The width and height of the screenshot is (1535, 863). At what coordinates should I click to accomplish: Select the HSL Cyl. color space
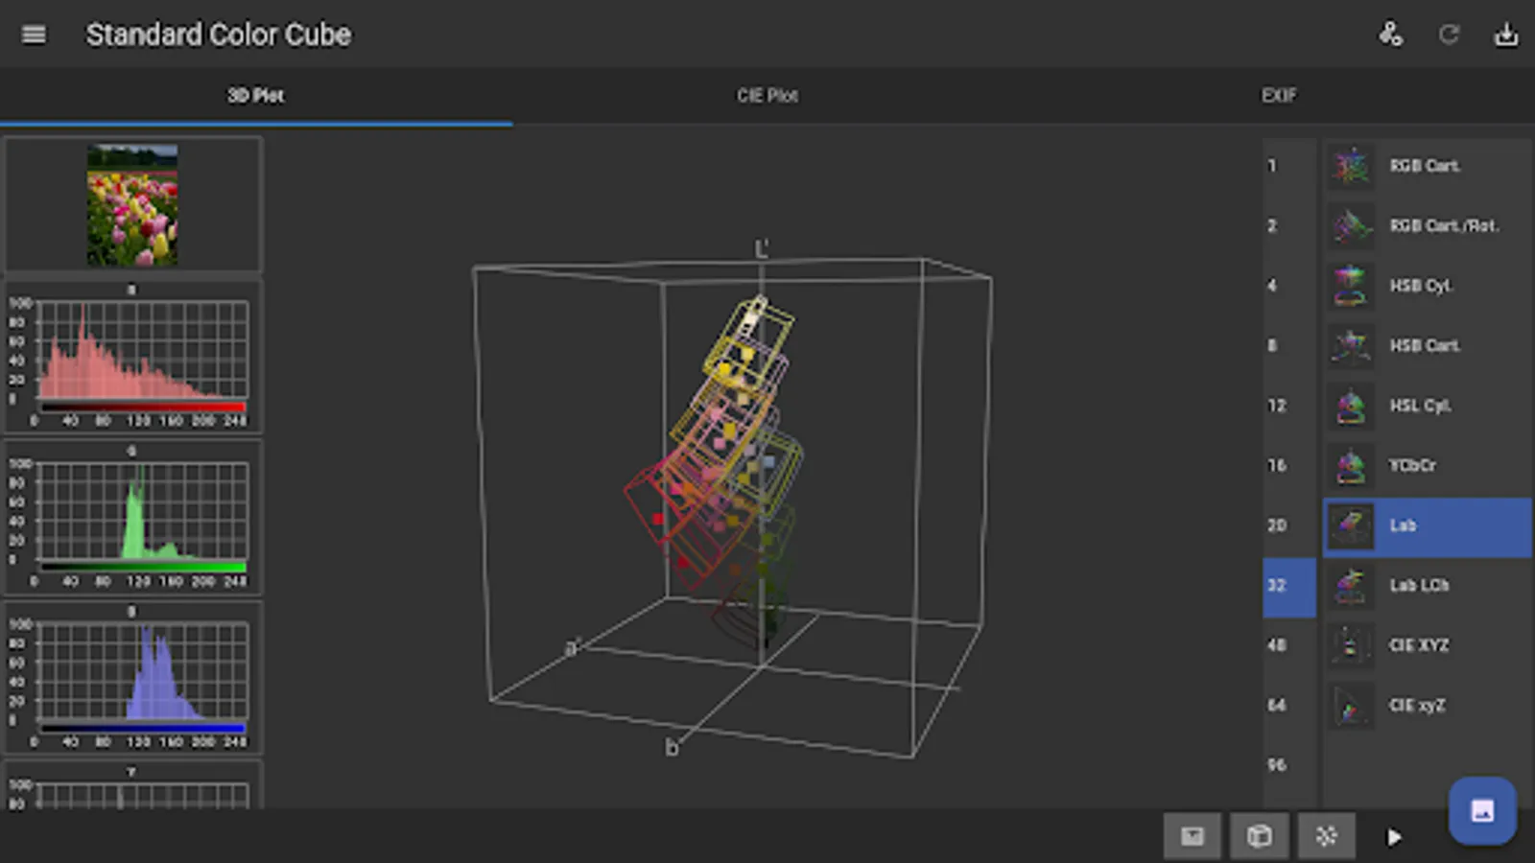pyautogui.click(x=1428, y=406)
